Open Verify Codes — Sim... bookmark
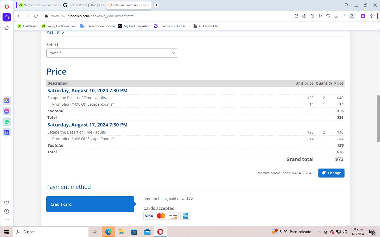Viewport: 380px width, 237px height. [x=60, y=26]
